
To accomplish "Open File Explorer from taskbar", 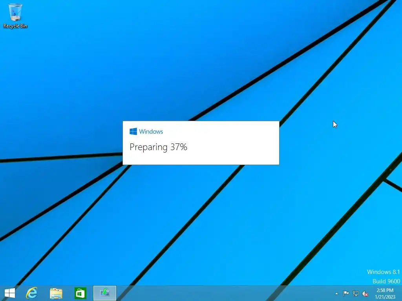I will pos(56,293).
